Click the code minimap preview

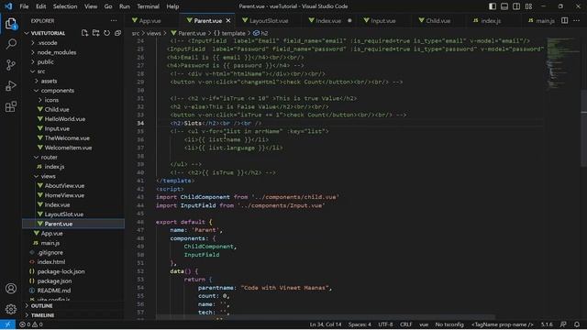(x=562, y=63)
